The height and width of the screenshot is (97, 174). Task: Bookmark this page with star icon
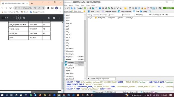[x=43, y=8]
